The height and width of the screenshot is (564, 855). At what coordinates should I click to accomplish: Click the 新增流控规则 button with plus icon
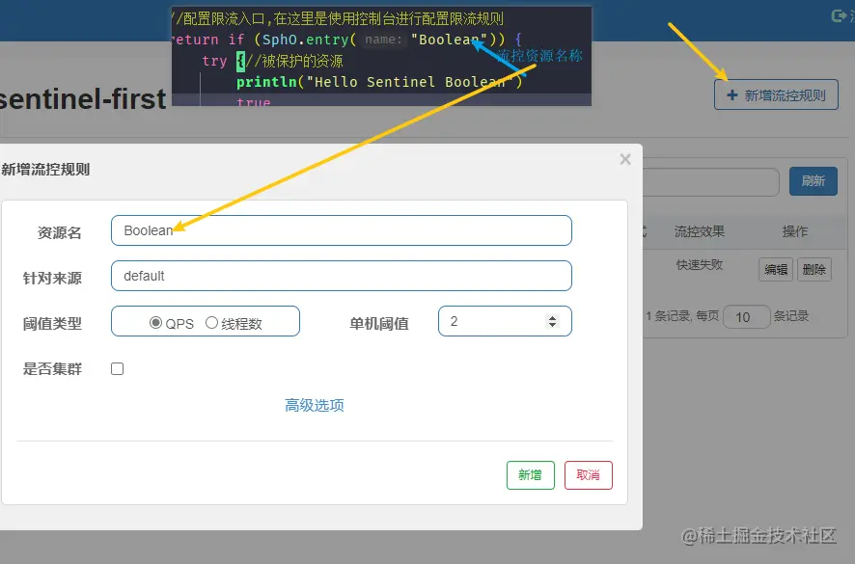(x=776, y=94)
